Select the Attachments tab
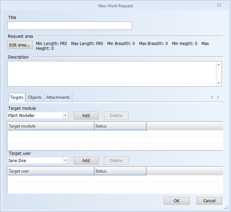Viewport: 231px width, 212px height. [58, 97]
